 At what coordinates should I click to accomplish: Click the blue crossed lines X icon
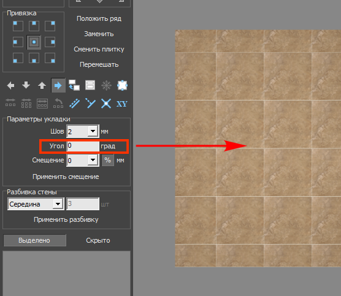(x=106, y=104)
